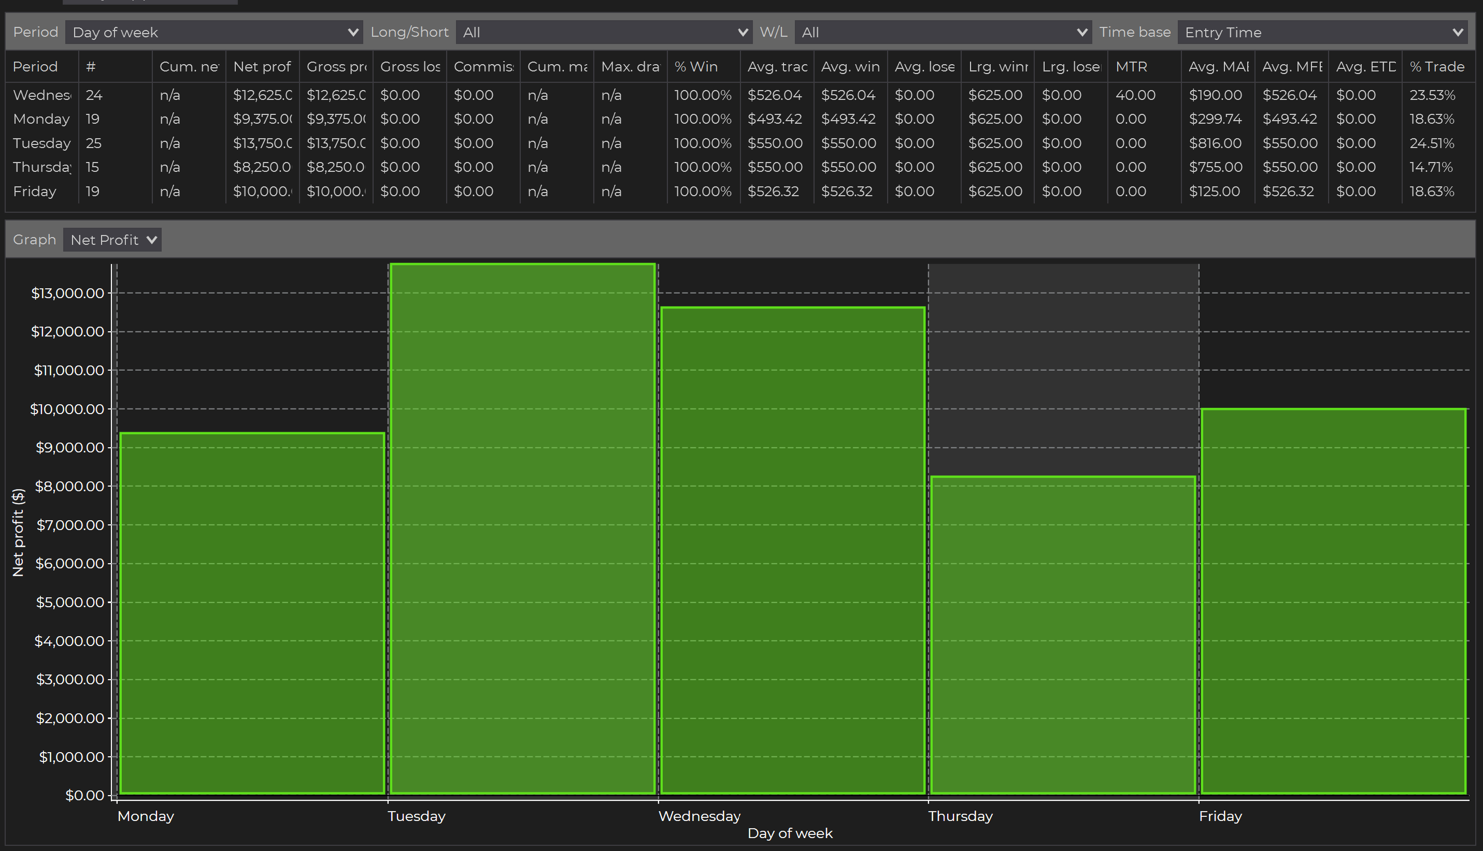Screen dimensions: 1483x851
Task: Click the Tuesday net profit bar
Action: point(522,526)
